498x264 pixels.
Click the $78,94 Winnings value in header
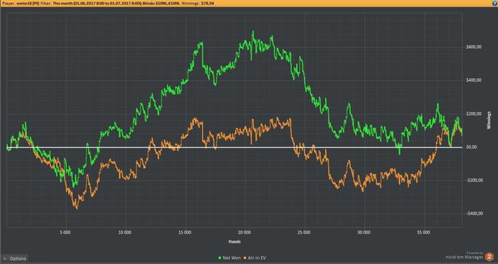[x=208, y=3]
